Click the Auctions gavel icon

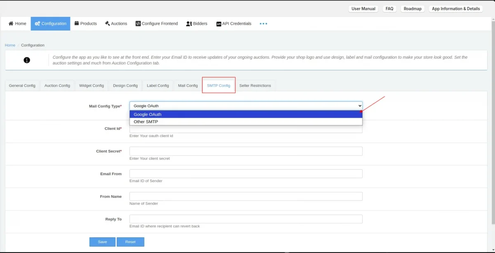pos(107,24)
